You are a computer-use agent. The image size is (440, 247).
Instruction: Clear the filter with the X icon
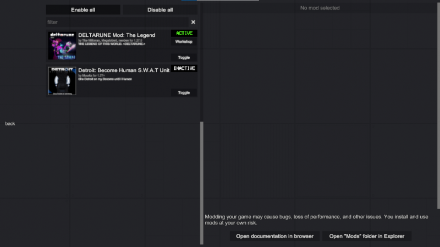(x=193, y=22)
